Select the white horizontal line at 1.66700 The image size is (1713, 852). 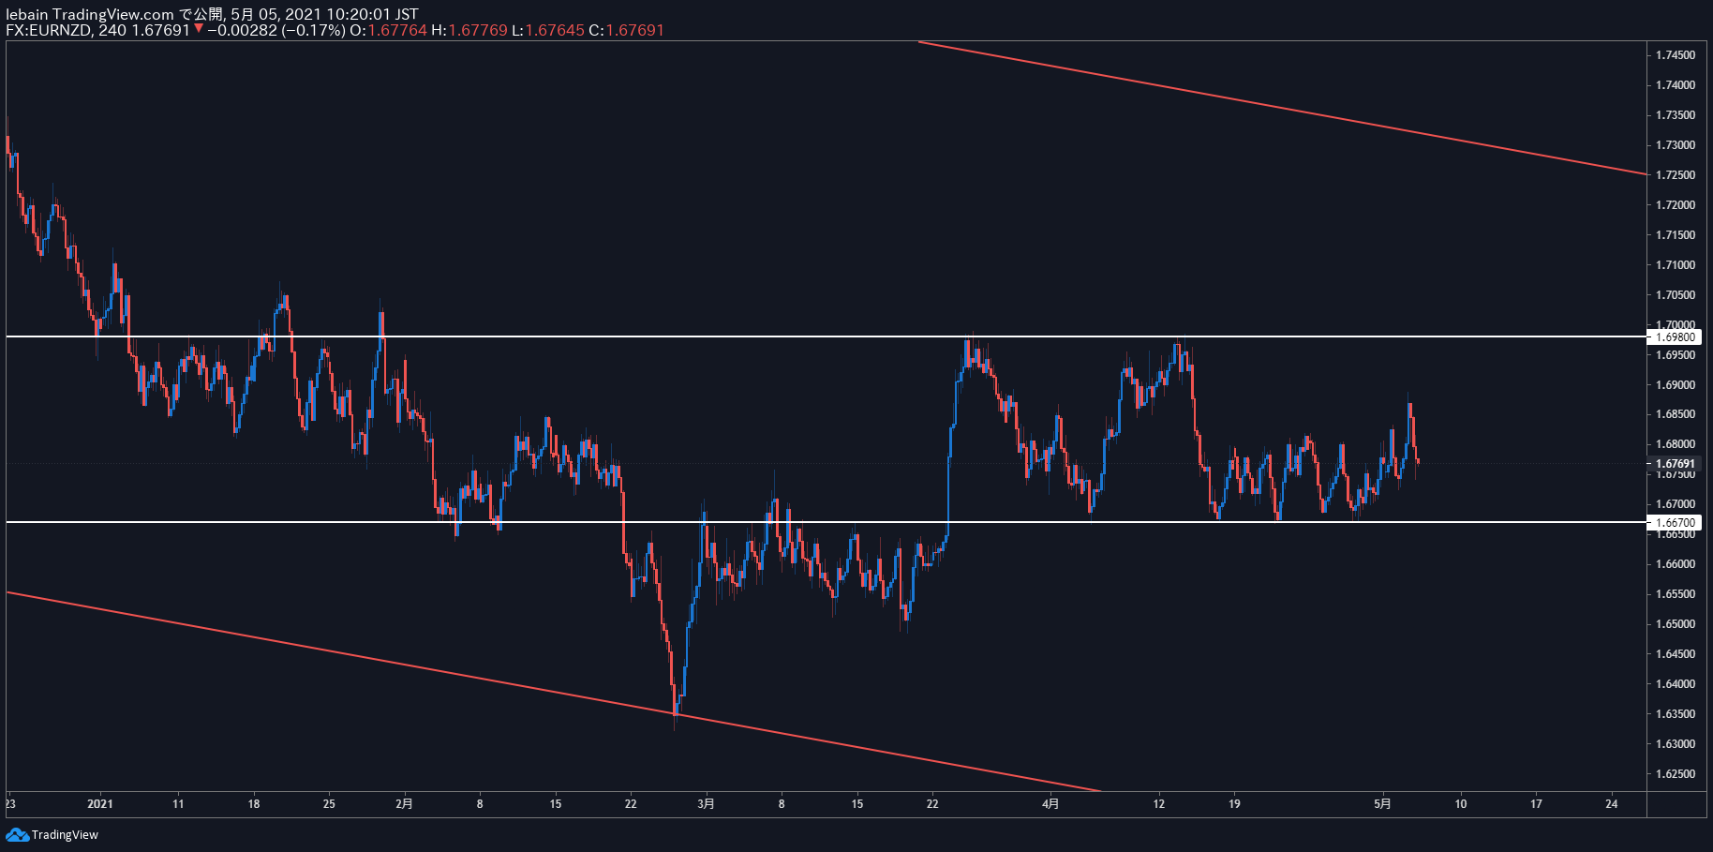coord(825,522)
